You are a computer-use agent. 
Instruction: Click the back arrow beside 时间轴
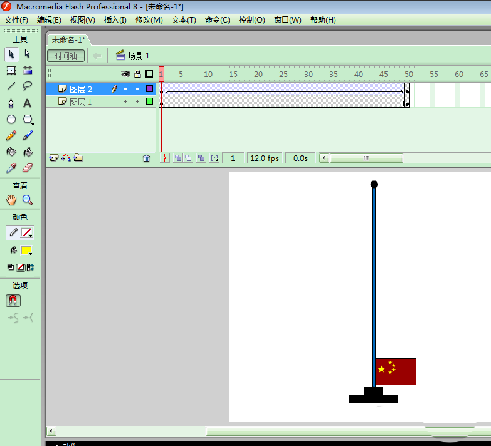[x=97, y=56]
